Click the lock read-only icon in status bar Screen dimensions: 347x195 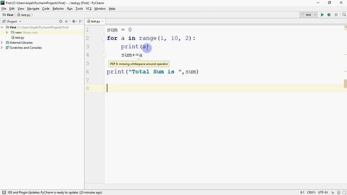pos(332,193)
